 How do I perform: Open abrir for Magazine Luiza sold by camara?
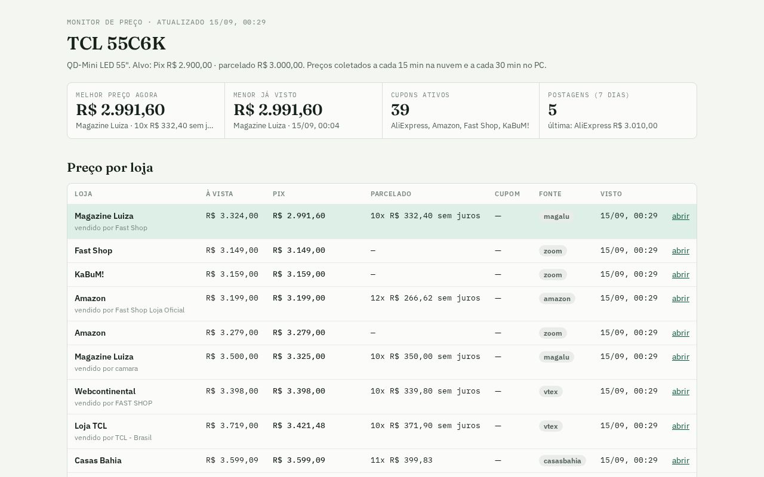680,357
